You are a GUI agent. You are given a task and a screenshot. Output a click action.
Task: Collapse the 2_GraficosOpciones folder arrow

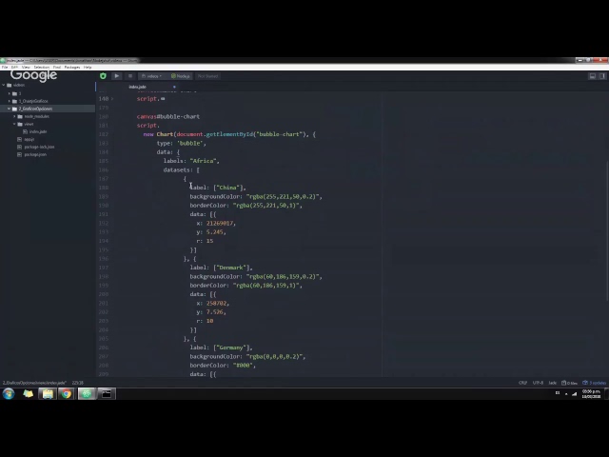10,109
